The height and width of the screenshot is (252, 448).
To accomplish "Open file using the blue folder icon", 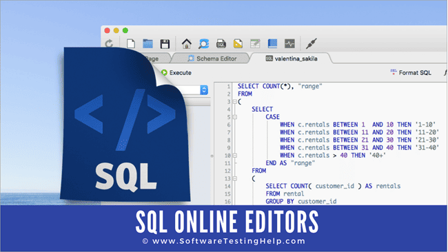I will click(x=147, y=43).
